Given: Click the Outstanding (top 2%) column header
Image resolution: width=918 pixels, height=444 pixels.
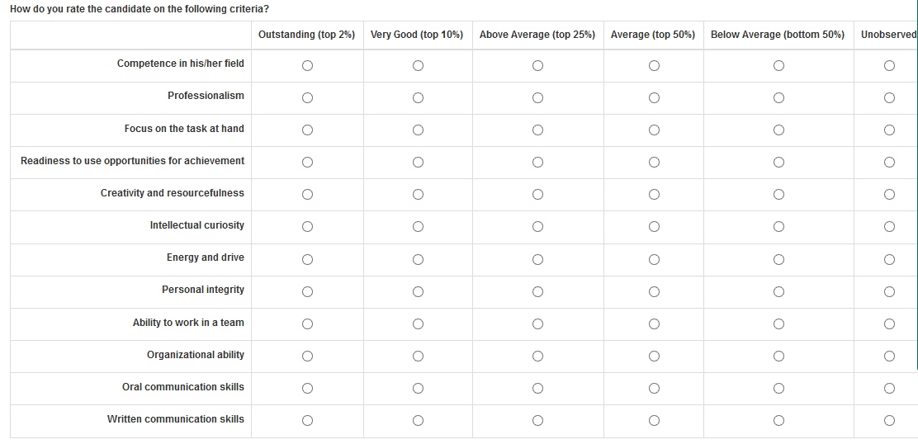Looking at the screenshot, I should coord(306,35).
